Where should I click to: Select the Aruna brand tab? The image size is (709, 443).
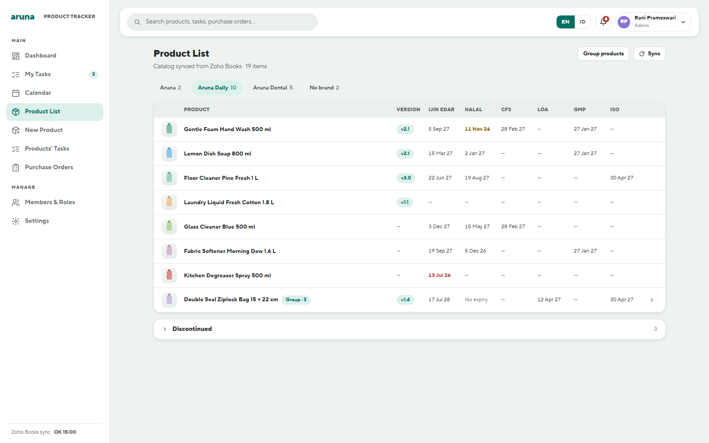pyautogui.click(x=171, y=88)
